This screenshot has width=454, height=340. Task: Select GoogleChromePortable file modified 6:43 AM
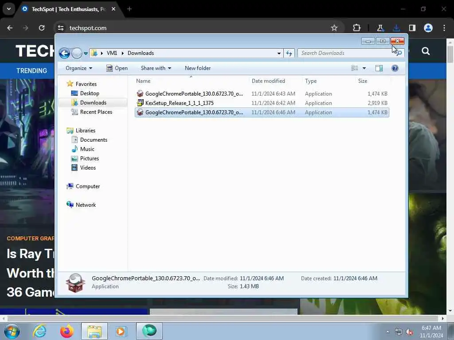tap(262, 94)
